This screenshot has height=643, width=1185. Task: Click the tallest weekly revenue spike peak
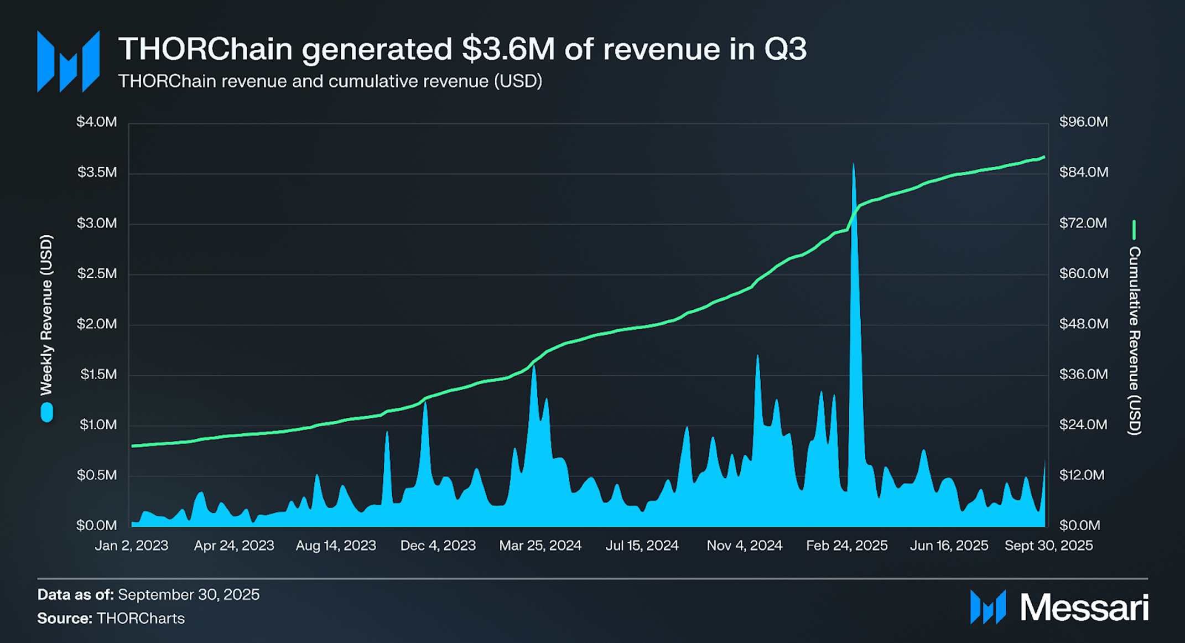pyautogui.click(x=854, y=166)
